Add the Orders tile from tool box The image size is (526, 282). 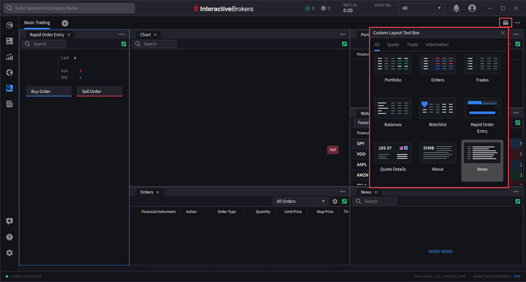pos(438,68)
